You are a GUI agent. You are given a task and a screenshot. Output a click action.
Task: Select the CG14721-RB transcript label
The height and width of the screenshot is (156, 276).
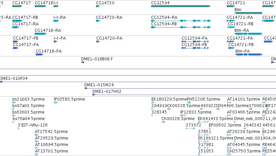click(x=240, y=24)
